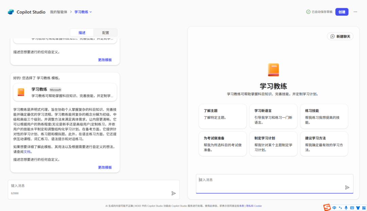Click the Sogou input method logo
Image resolution: width=367 pixels, height=211 pixels.
point(327,207)
